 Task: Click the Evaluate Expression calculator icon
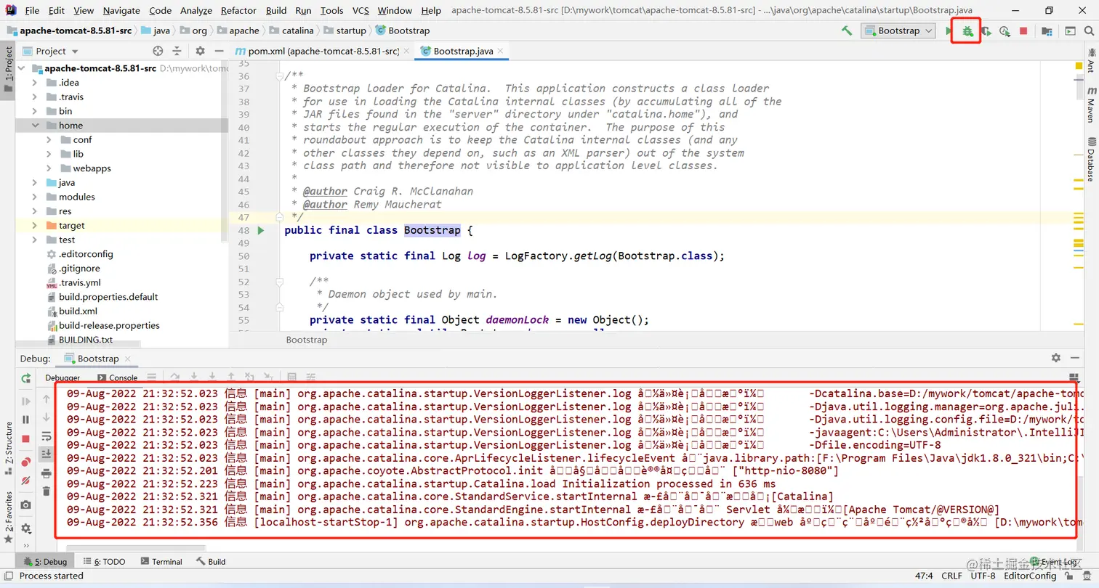pos(291,377)
